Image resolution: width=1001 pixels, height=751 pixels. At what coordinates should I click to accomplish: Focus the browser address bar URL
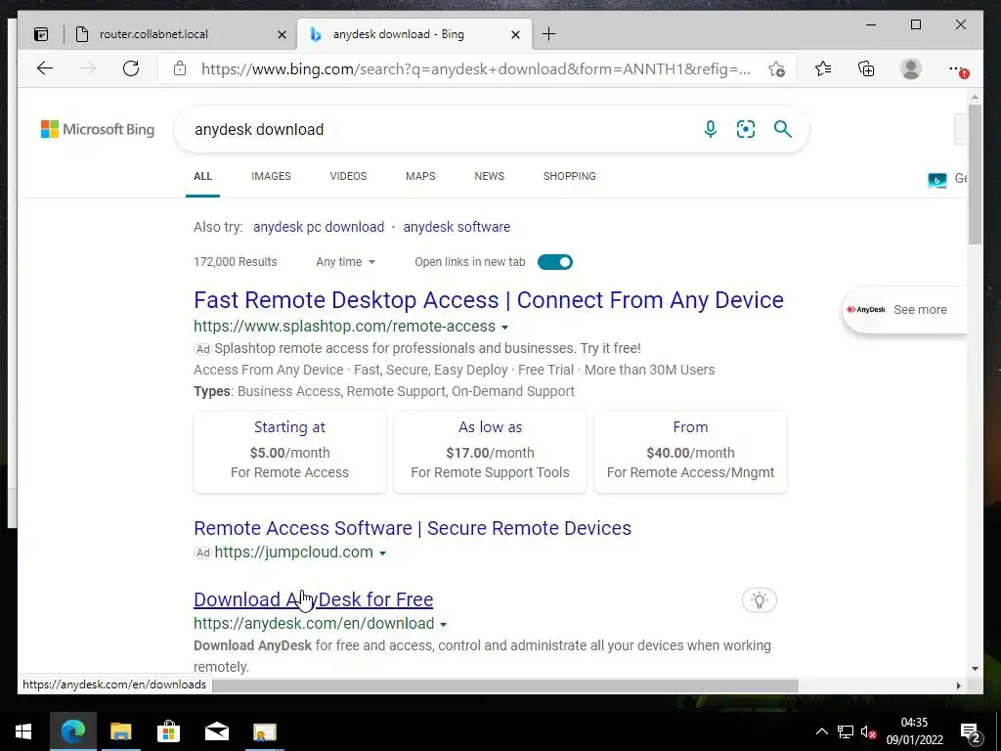(x=476, y=69)
